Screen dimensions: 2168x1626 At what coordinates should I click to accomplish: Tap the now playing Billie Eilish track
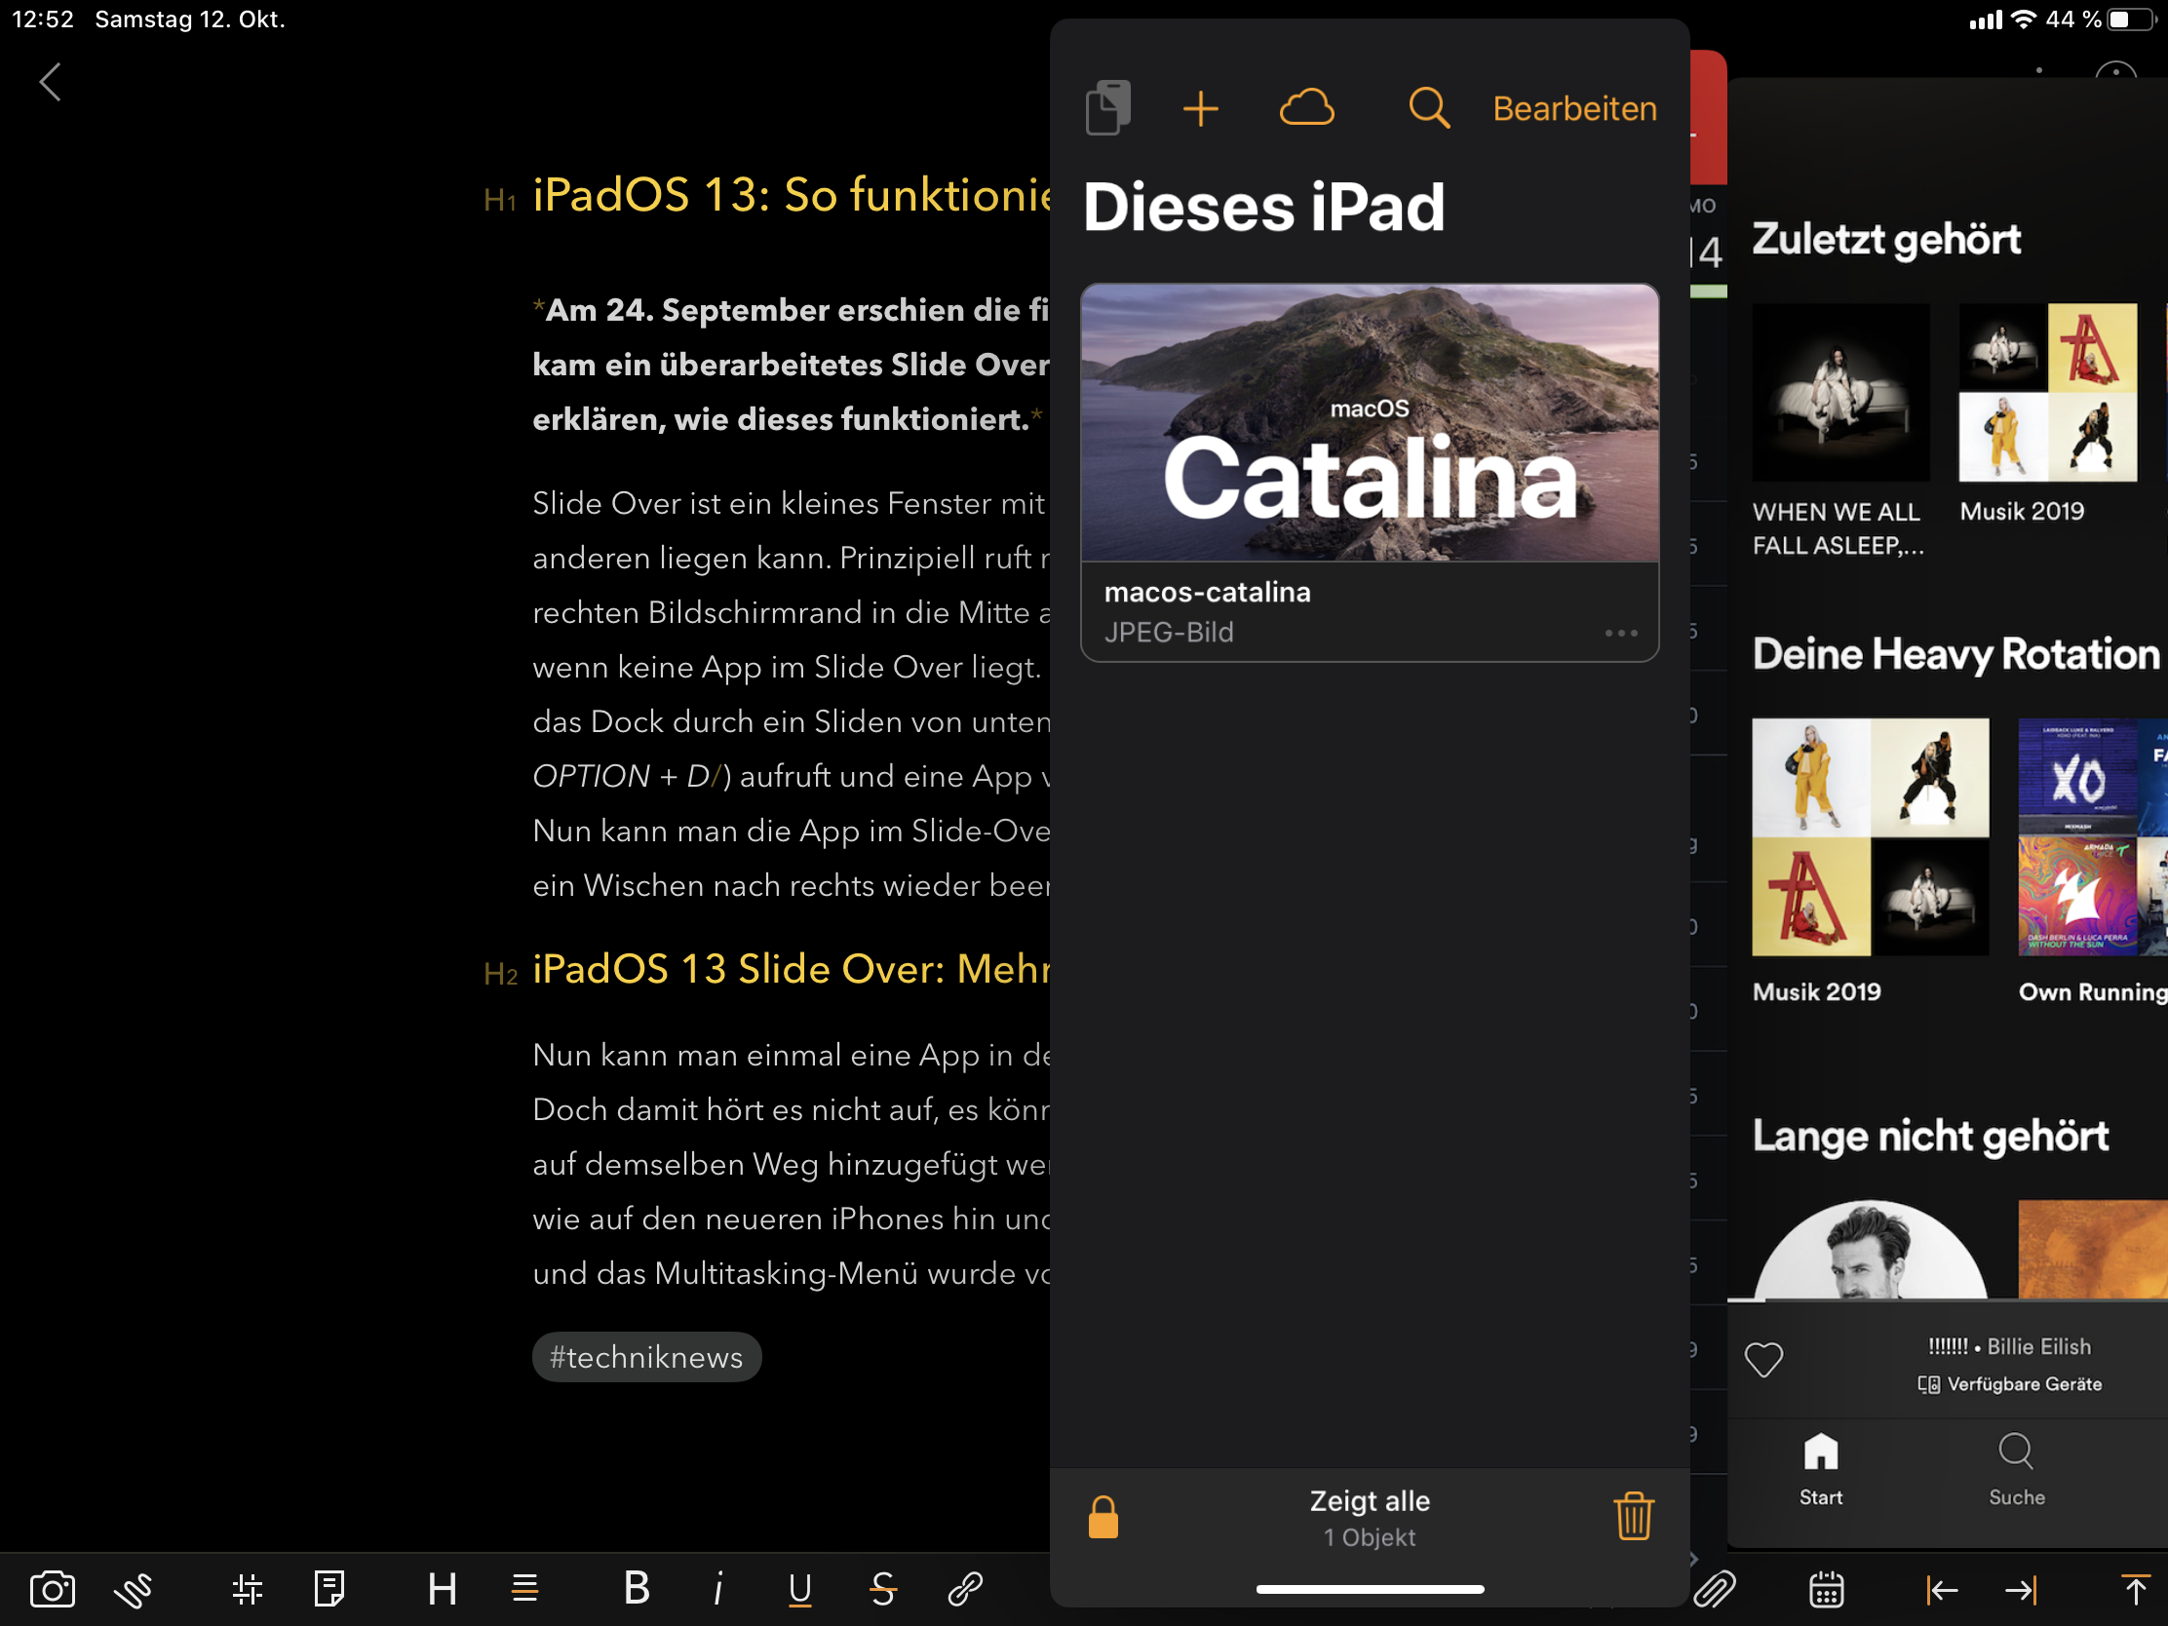click(x=2010, y=1346)
